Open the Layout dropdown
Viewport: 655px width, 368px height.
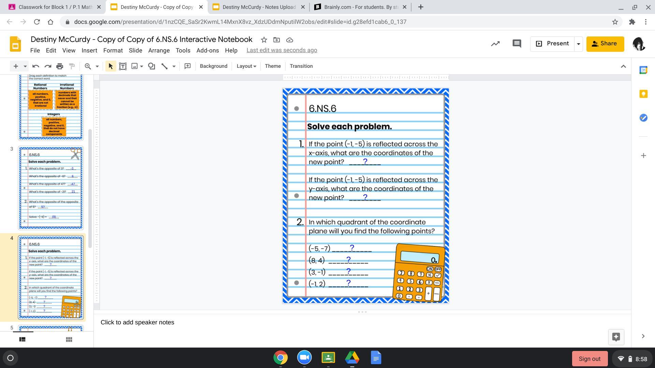coord(246,66)
